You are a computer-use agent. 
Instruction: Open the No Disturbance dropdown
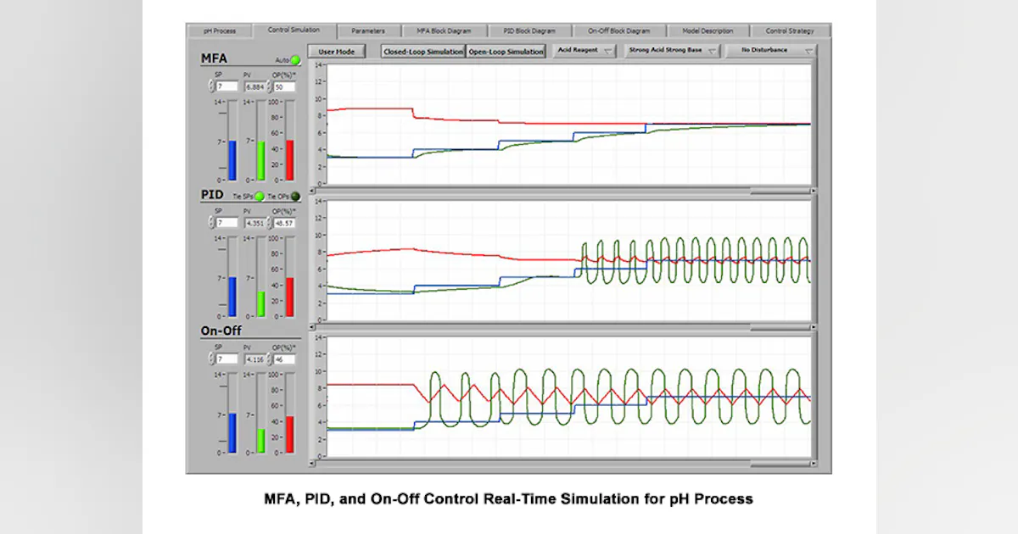(x=772, y=51)
